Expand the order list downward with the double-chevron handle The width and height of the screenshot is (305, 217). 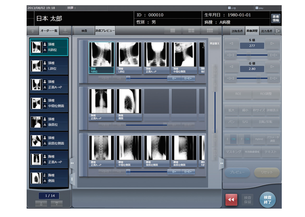(x=72, y=179)
